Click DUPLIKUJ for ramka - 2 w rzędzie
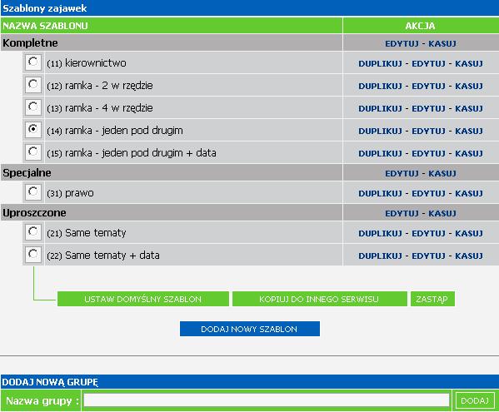This screenshot has width=499, height=412. 381,87
